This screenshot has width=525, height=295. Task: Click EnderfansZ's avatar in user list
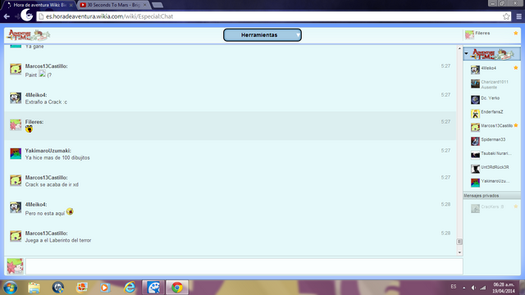pyautogui.click(x=475, y=114)
